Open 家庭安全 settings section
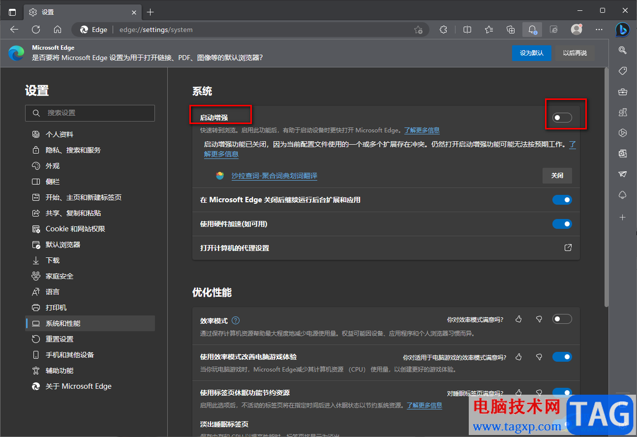The height and width of the screenshot is (437, 637). coord(90,276)
